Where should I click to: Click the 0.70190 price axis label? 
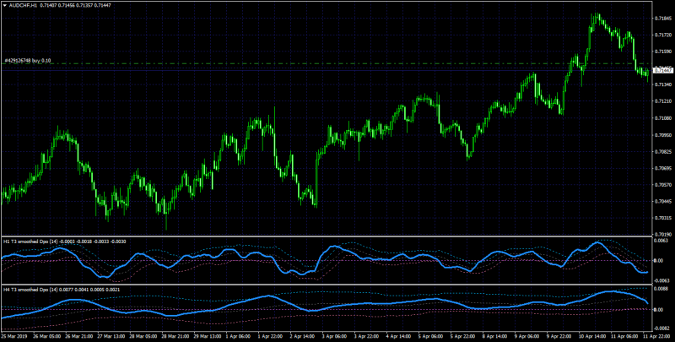tap(663, 234)
